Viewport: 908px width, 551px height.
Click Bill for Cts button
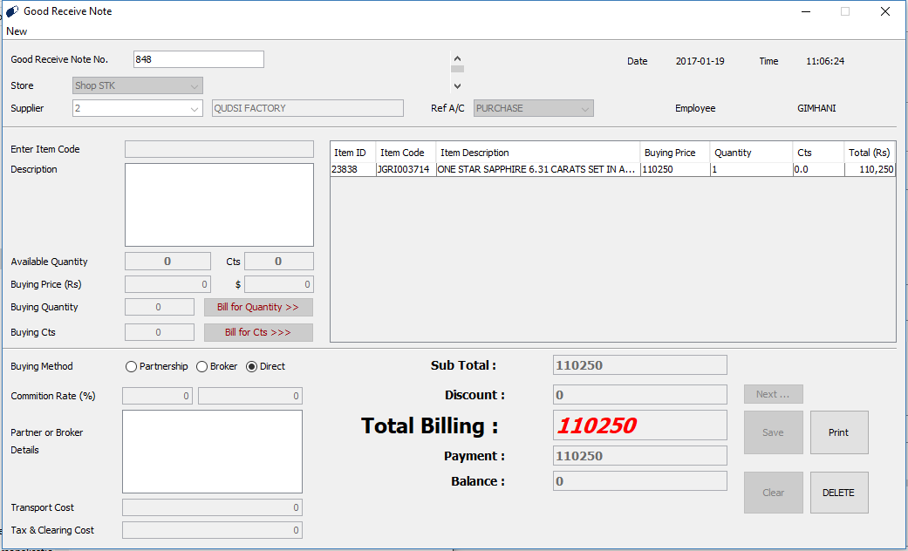pos(258,332)
